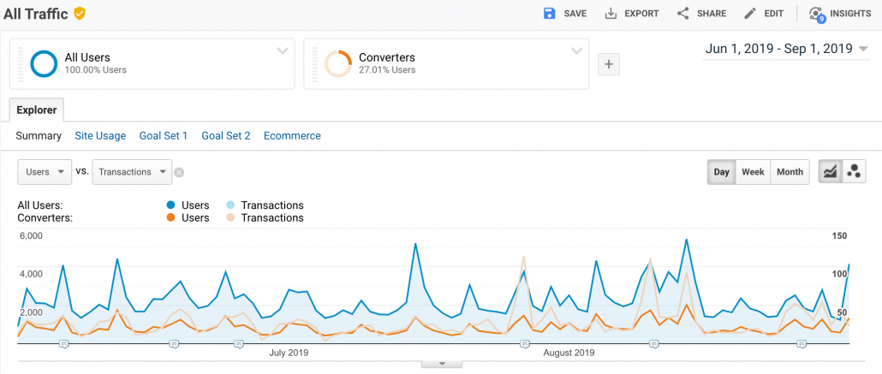Expand the All Users segment chevron
Image resolution: width=882 pixels, height=374 pixels.
(x=283, y=51)
